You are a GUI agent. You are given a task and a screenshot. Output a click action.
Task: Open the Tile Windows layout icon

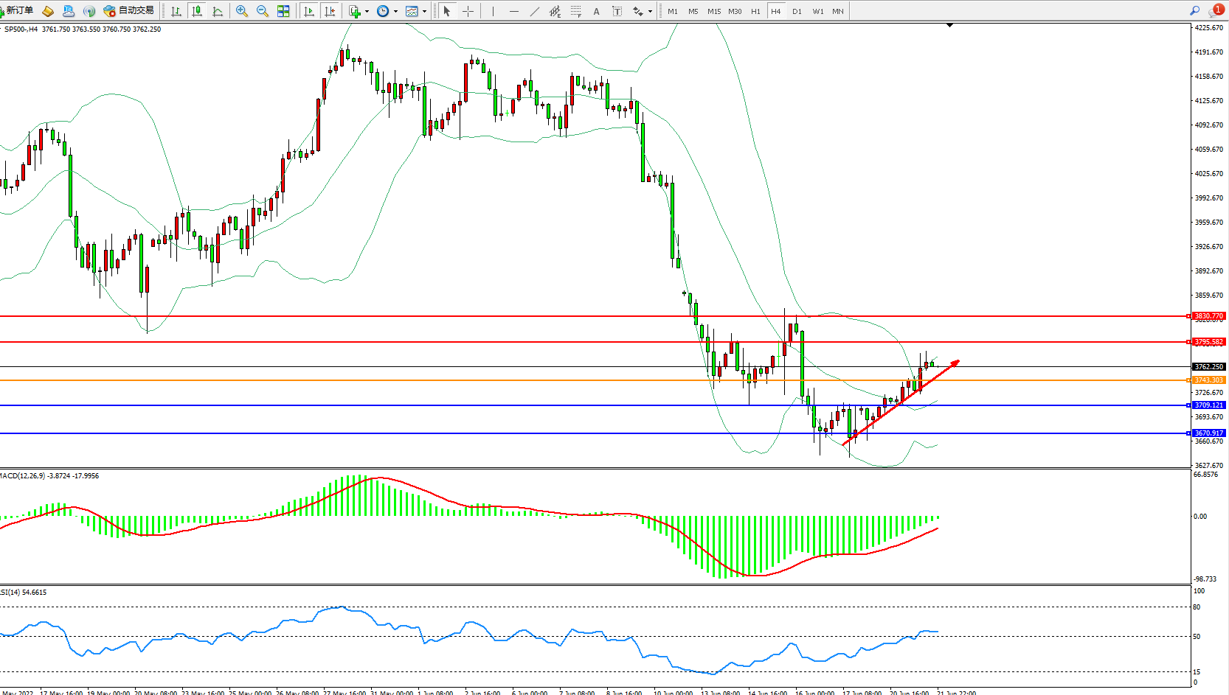pos(283,11)
